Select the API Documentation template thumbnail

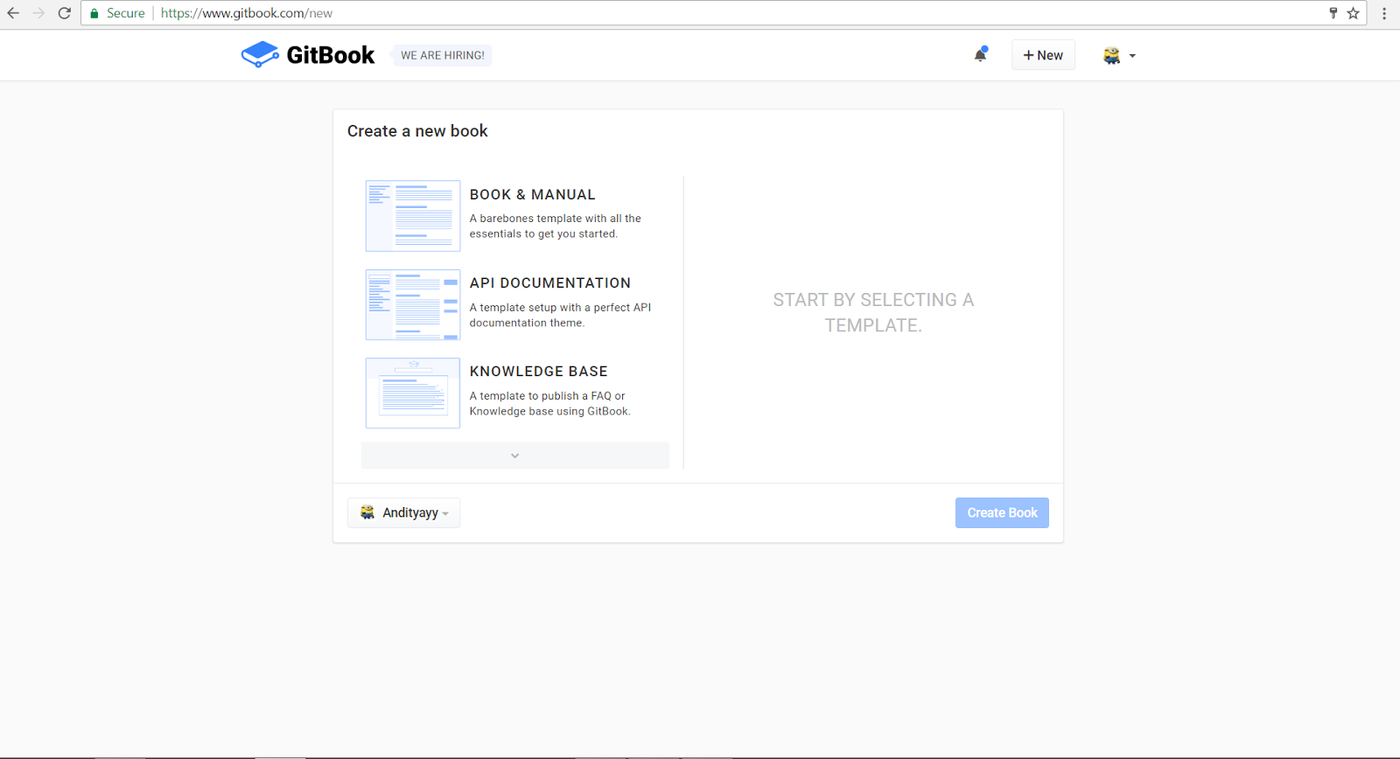click(413, 304)
